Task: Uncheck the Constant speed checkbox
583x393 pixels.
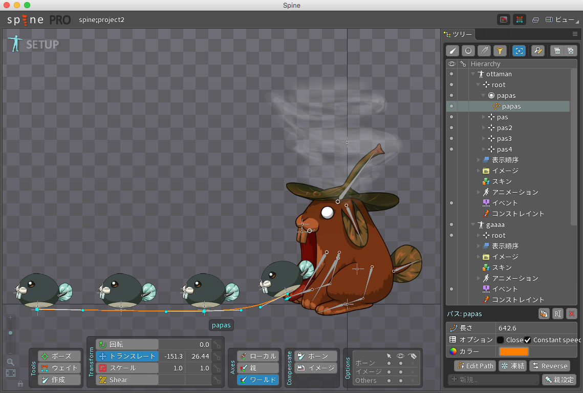Action: point(527,340)
